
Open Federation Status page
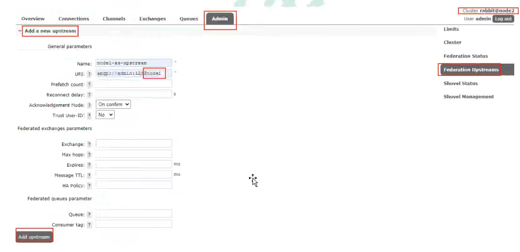click(x=466, y=56)
